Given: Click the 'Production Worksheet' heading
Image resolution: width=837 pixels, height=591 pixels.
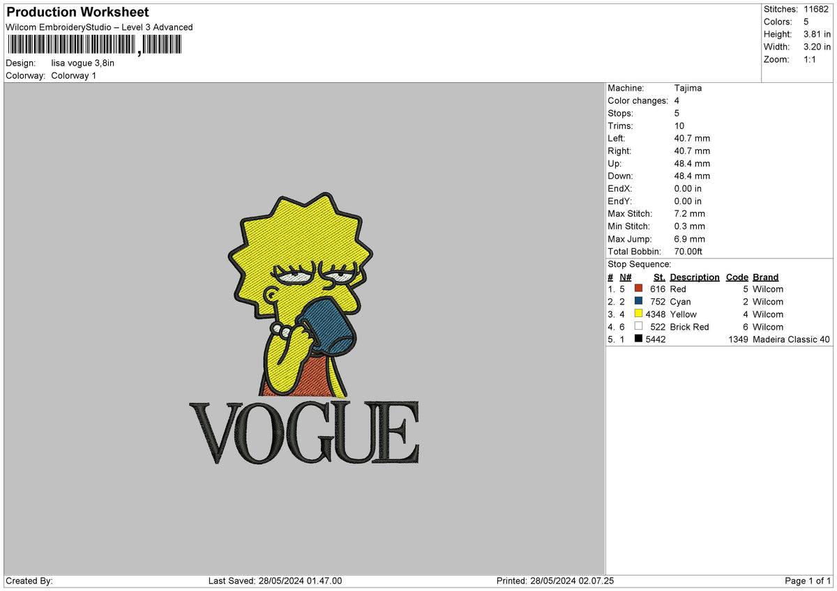Looking at the screenshot, I should (77, 13).
